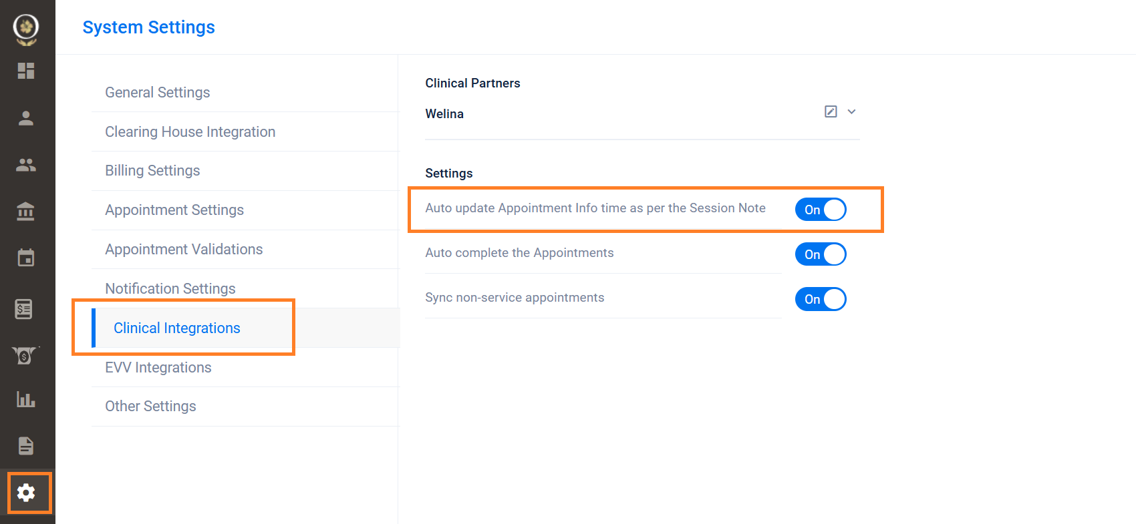Toggle off Auto update Appointment Info time

click(821, 210)
